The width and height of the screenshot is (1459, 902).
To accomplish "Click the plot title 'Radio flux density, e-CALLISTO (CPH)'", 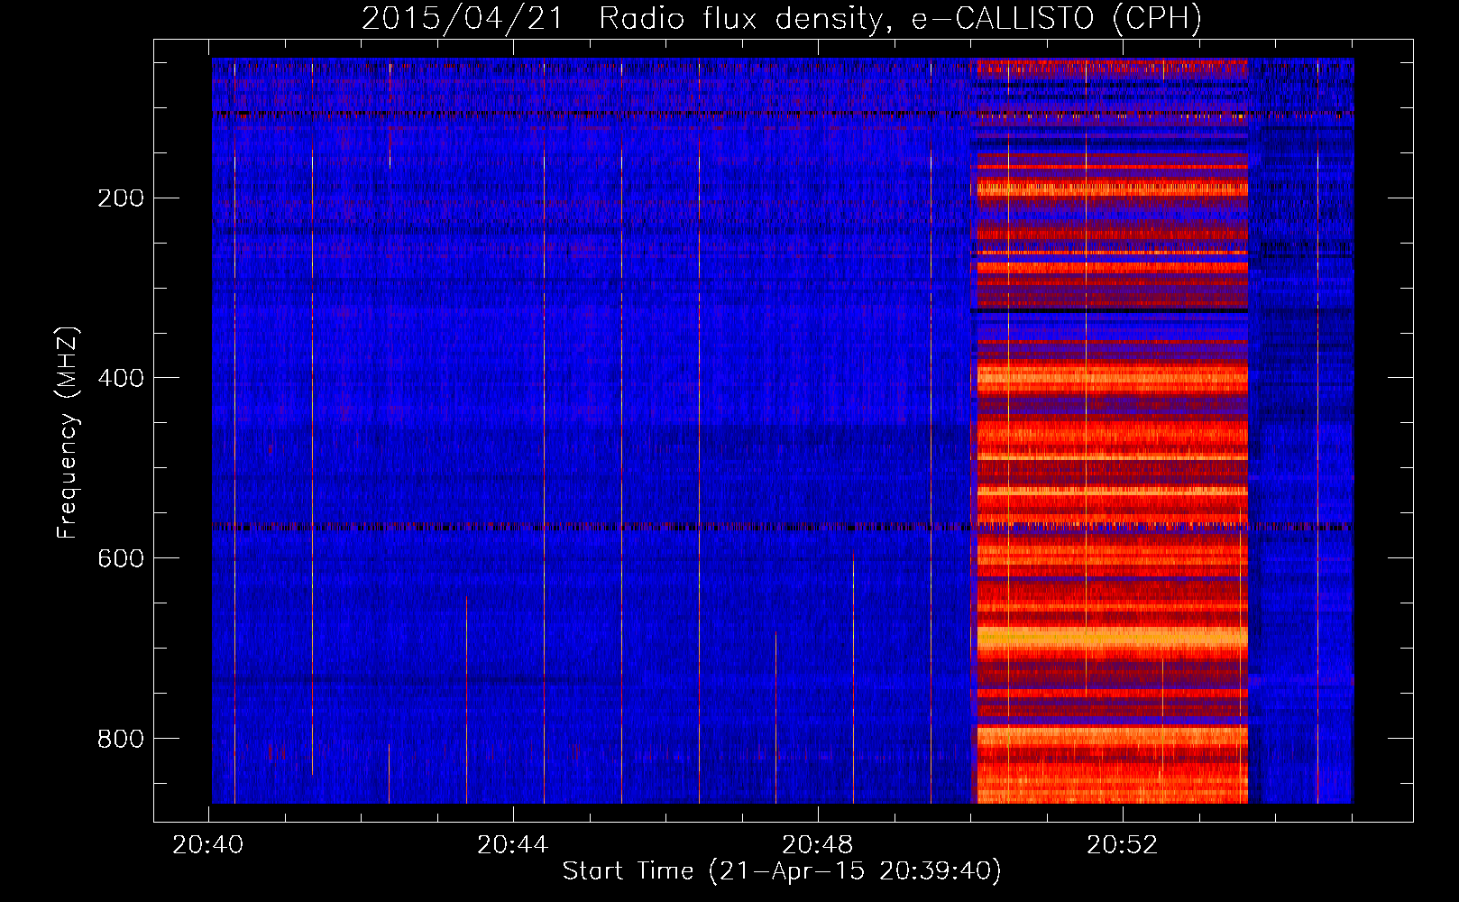I will tap(900, 18).
